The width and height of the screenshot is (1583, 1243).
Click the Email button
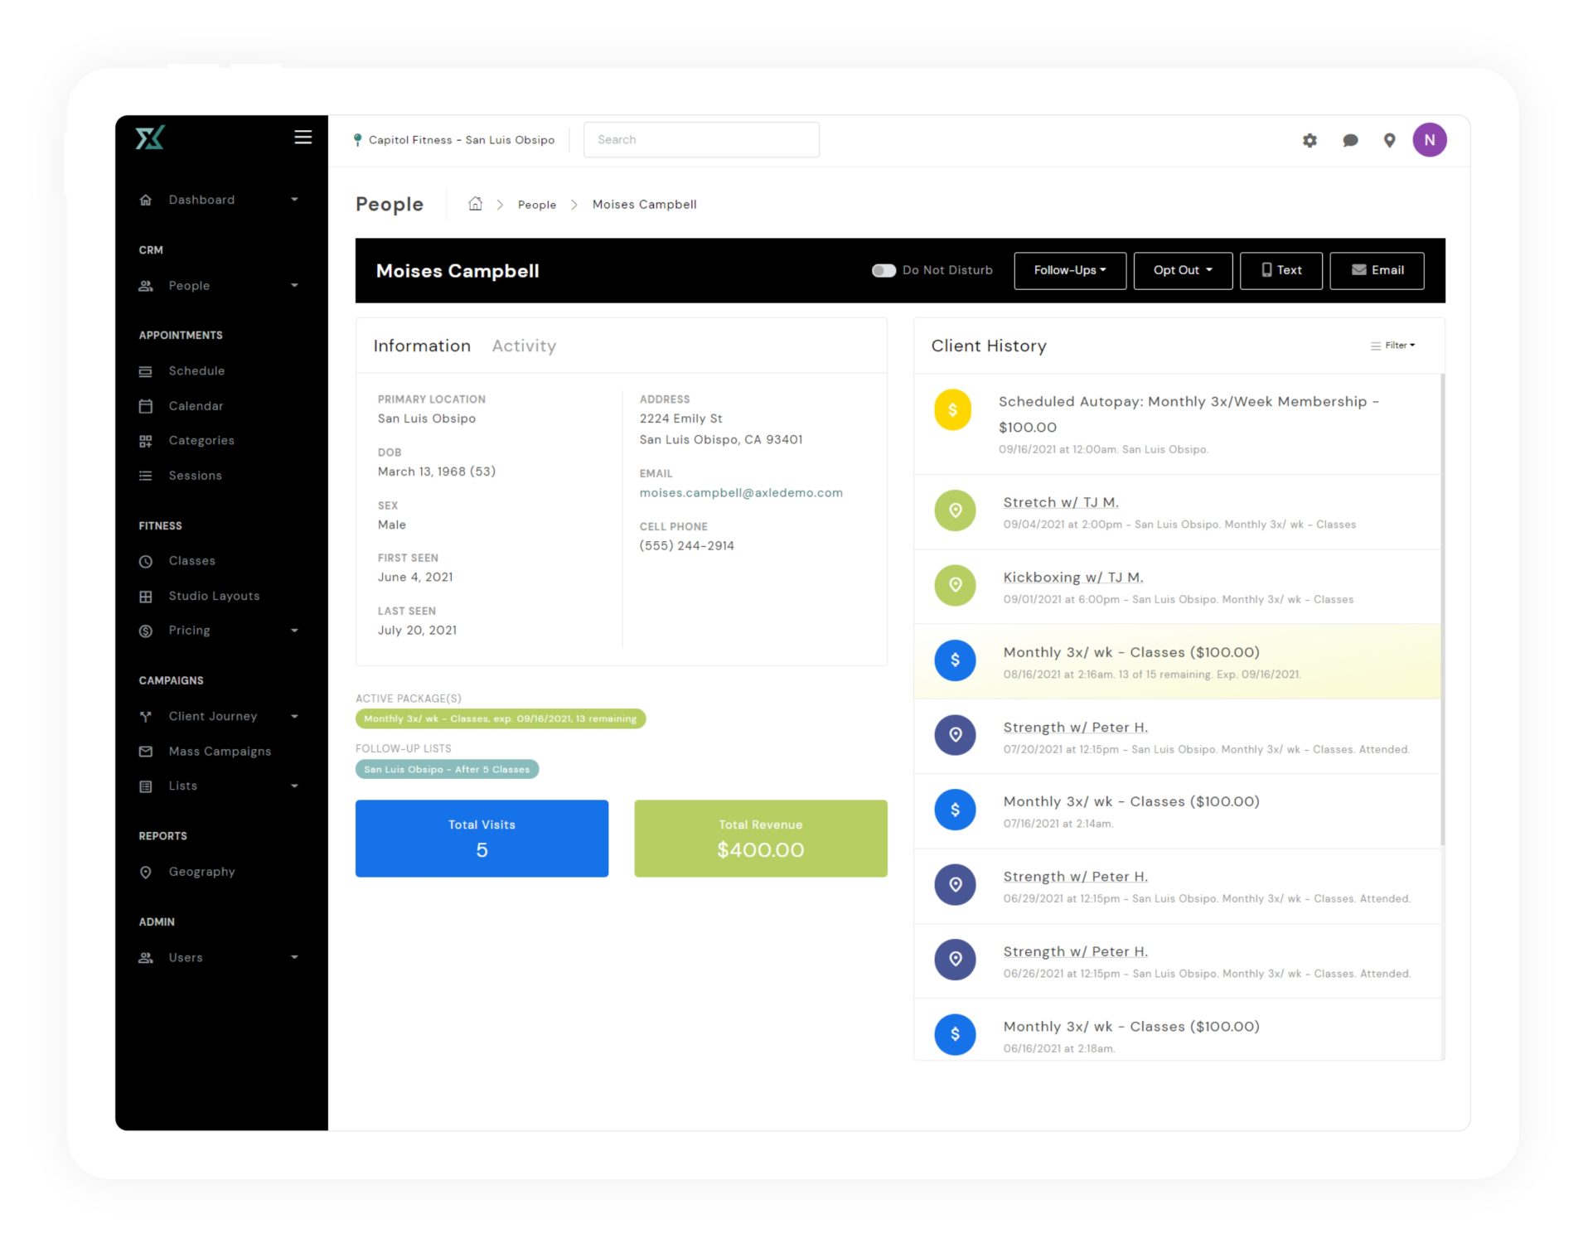coord(1377,271)
